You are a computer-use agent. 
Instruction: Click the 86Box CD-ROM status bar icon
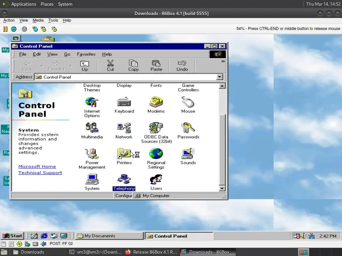pyautogui.click(x=19, y=244)
